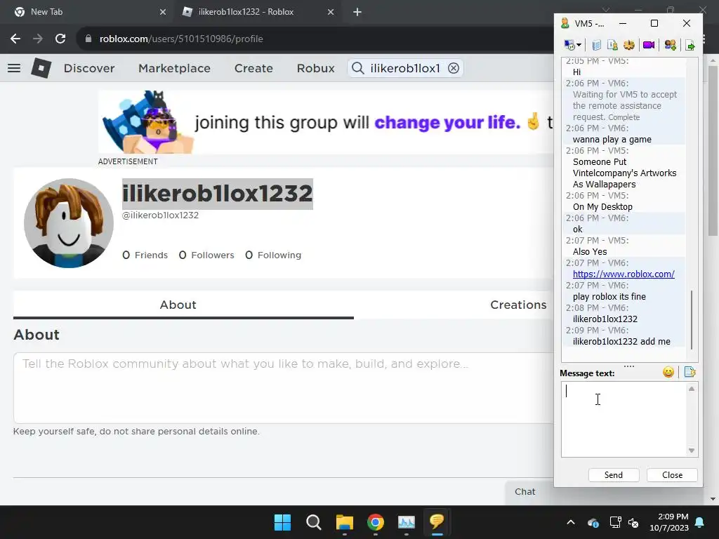
Task: Click the profile avatar picture
Action: [x=69, y=222]
